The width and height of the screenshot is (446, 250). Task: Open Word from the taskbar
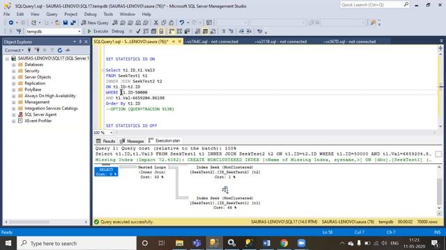(x=266, y=243)
